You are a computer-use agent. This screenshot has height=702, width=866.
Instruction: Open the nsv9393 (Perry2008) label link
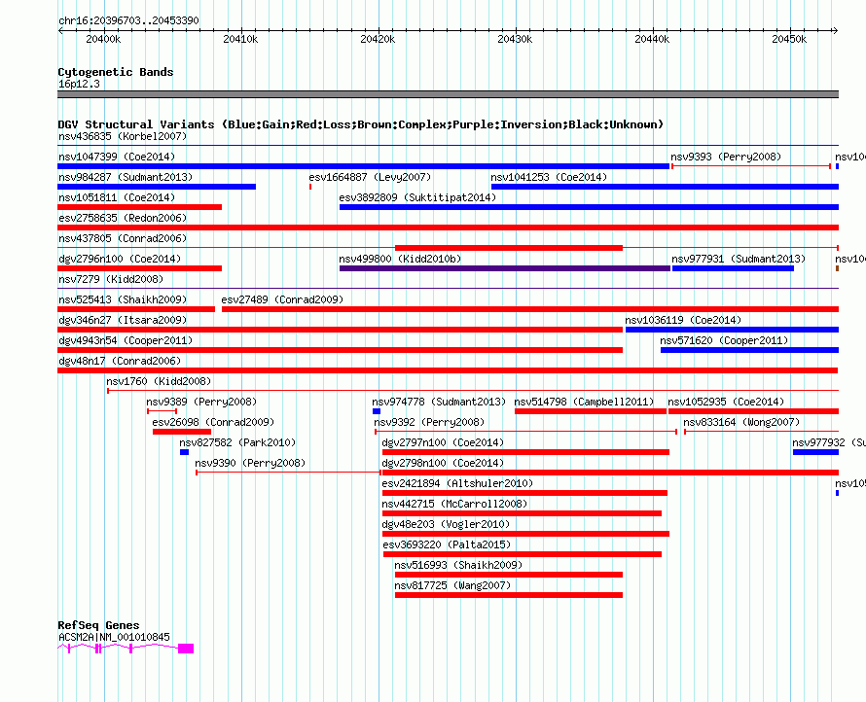pyautogui.click(x=726, y=157)
